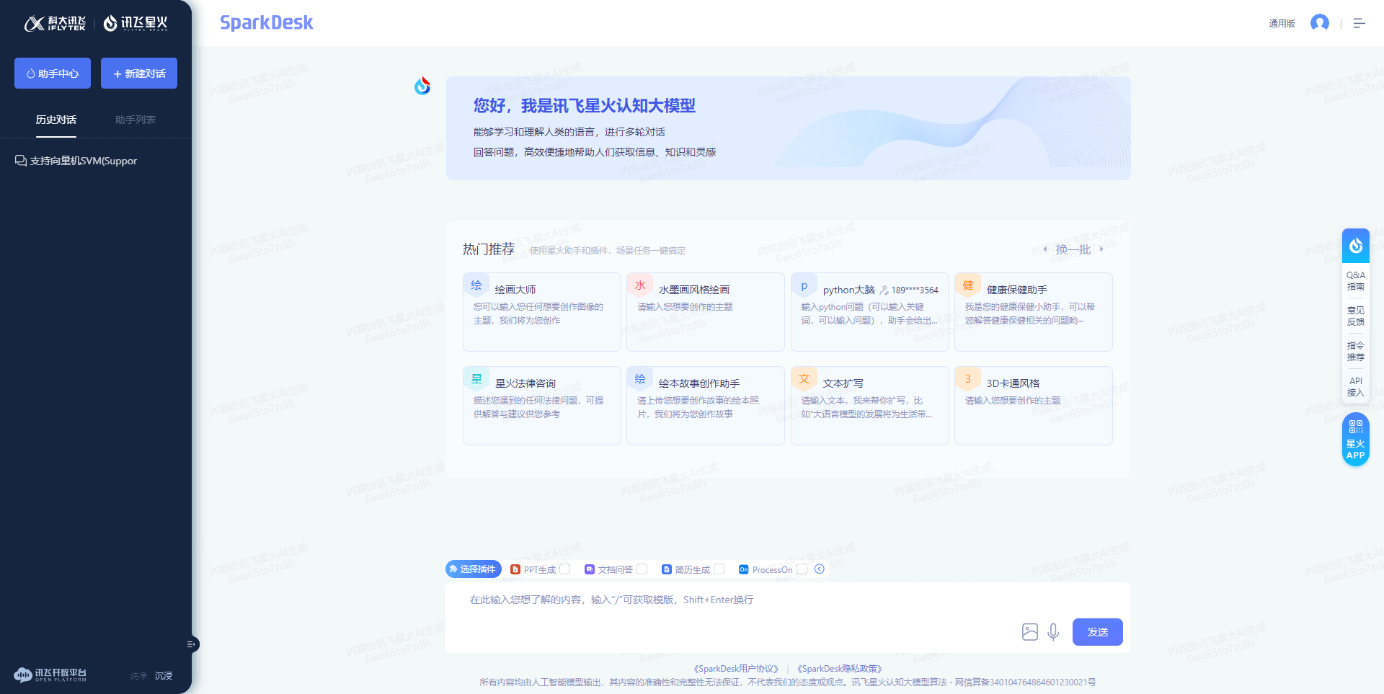Viewport: 1384px width, 694px height.
Task: Click the 文档问答 plugin icon
Action: 590,569
